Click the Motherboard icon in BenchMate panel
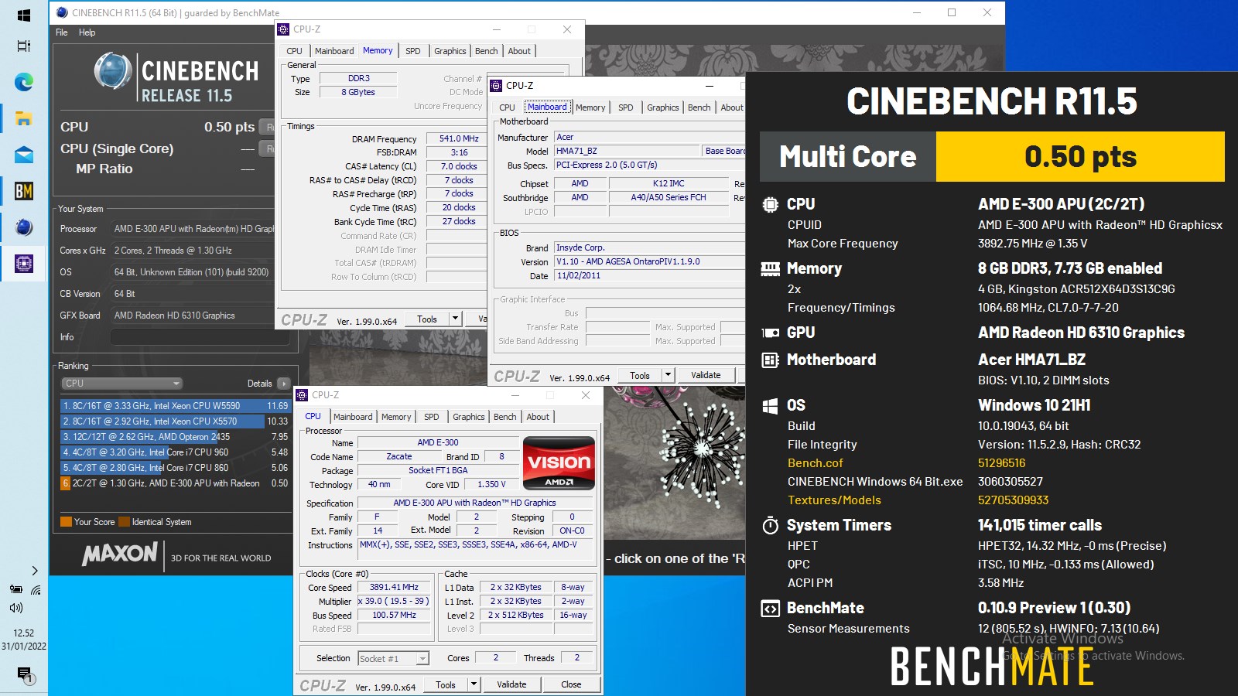The image size is (1238, 696). click(770, 360)
